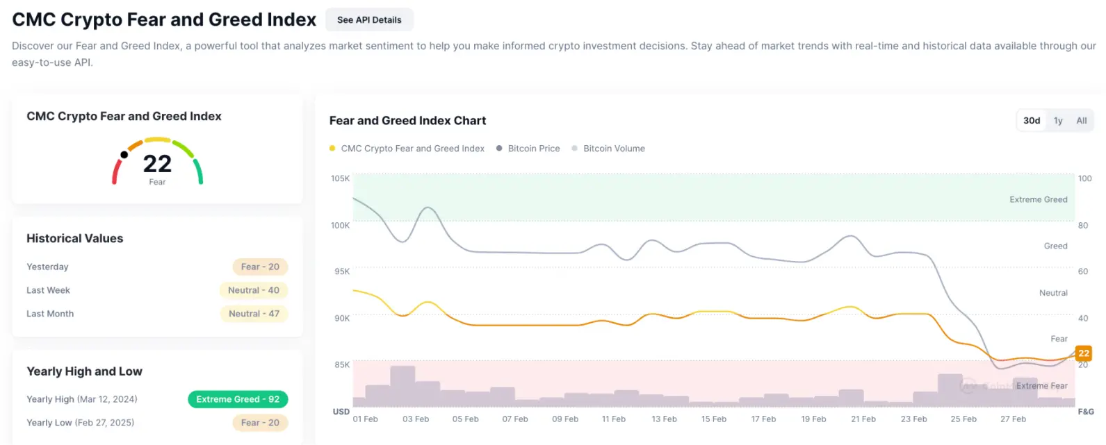The height and width of the screenshot is (445, 1106).
Task: Click Yearly Low Fear - 20 badge
Action: pos(260,423)
